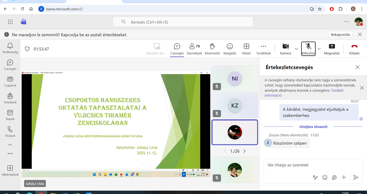Raise hand with Kézemelés icon
The height and width of the screenshot is (194, 367).
point(212,48)
